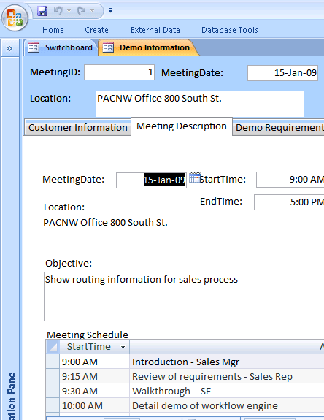324x420 pixels.
Task: Expand the Navigation Pane with double chevron
Action: tap(9, 48)
